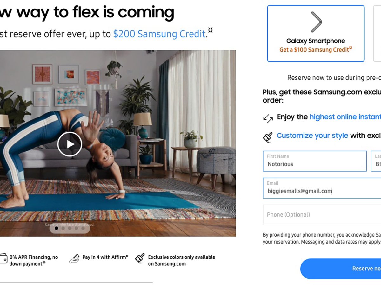
Task: Click the hand-with-card Pay in 4 icon
Action: pyautogui.click(x=74, y=258)
